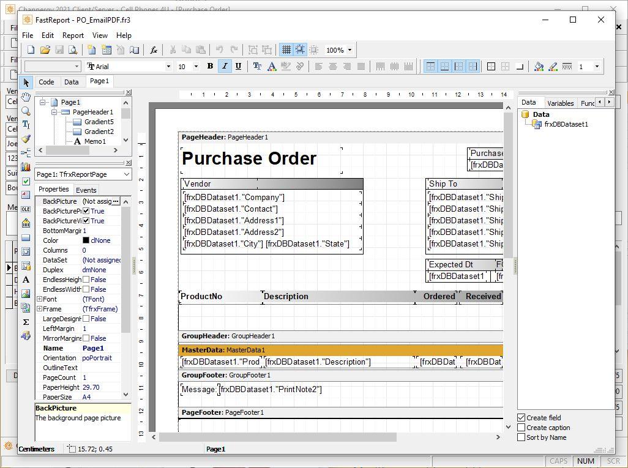Add a new report page icon
Screen dimensions: 628x468
pos(92,50)
